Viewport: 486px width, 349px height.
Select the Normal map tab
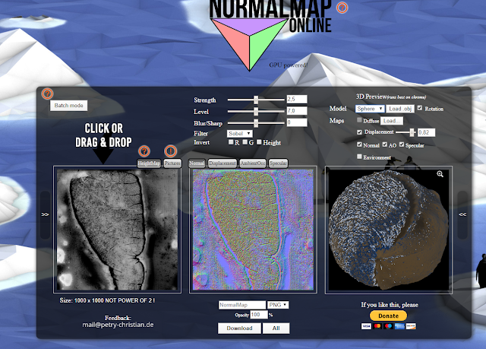click(x=197, y=163)
